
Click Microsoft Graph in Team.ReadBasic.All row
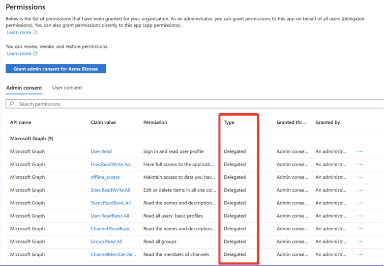click(27, 203)
